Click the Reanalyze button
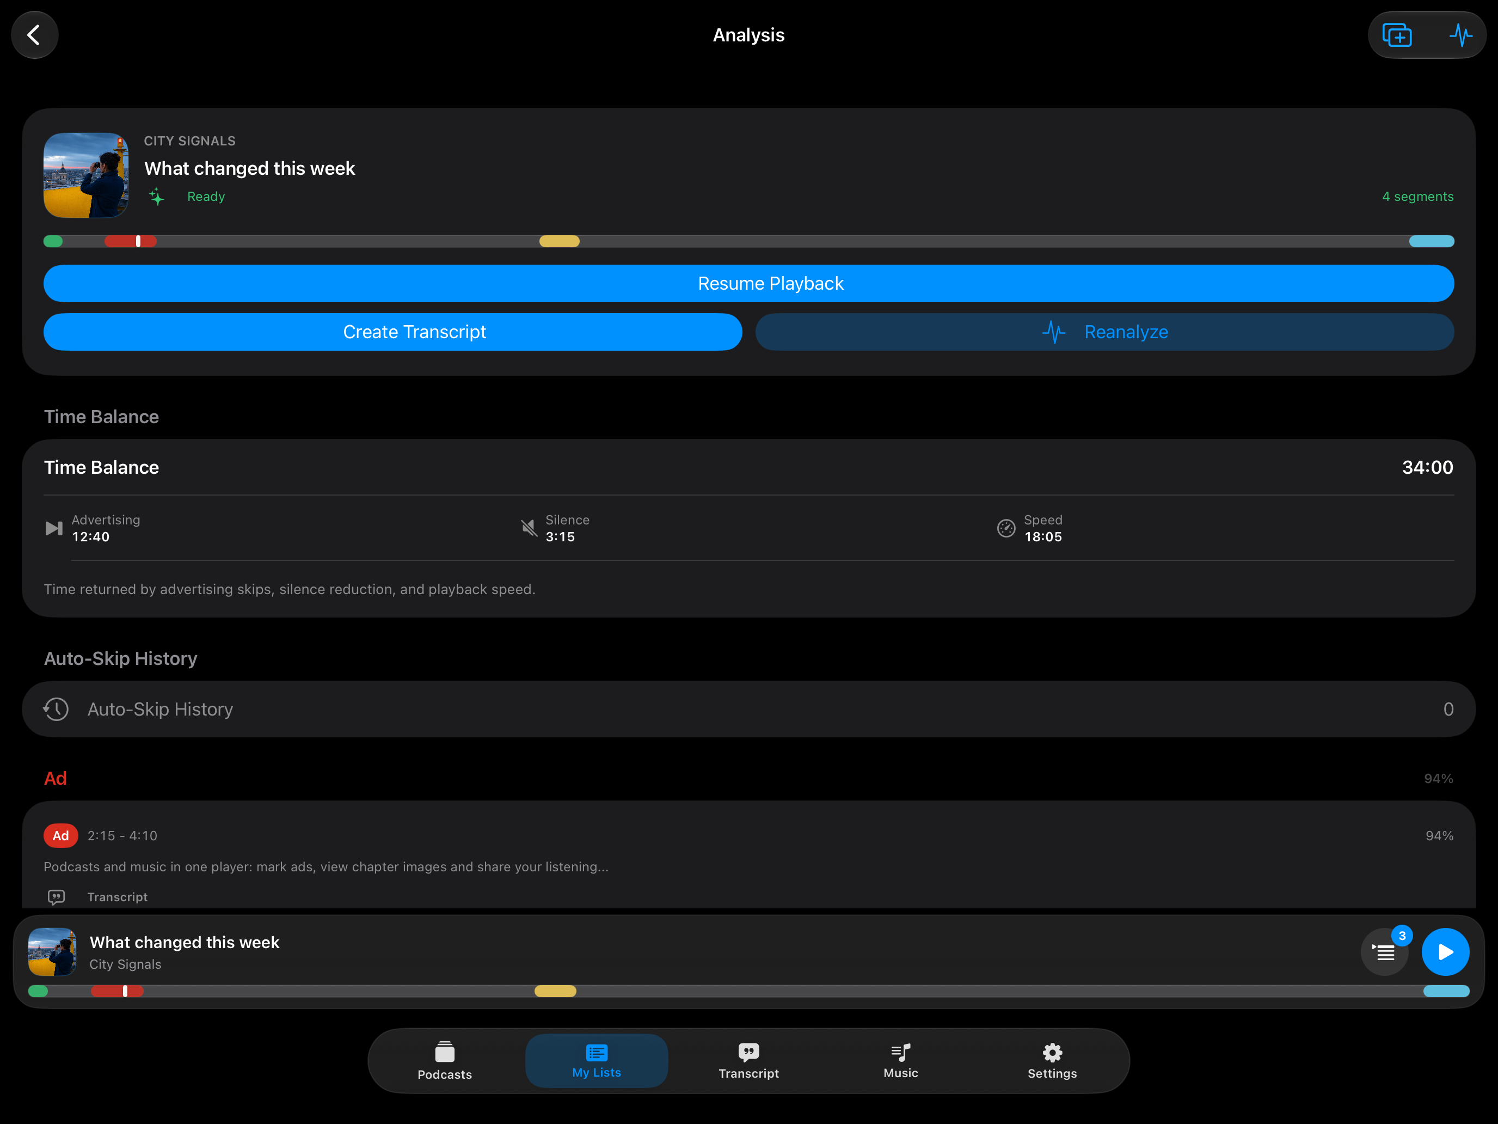This screenshot has width=1498, height=1124. click(1104, 332)
